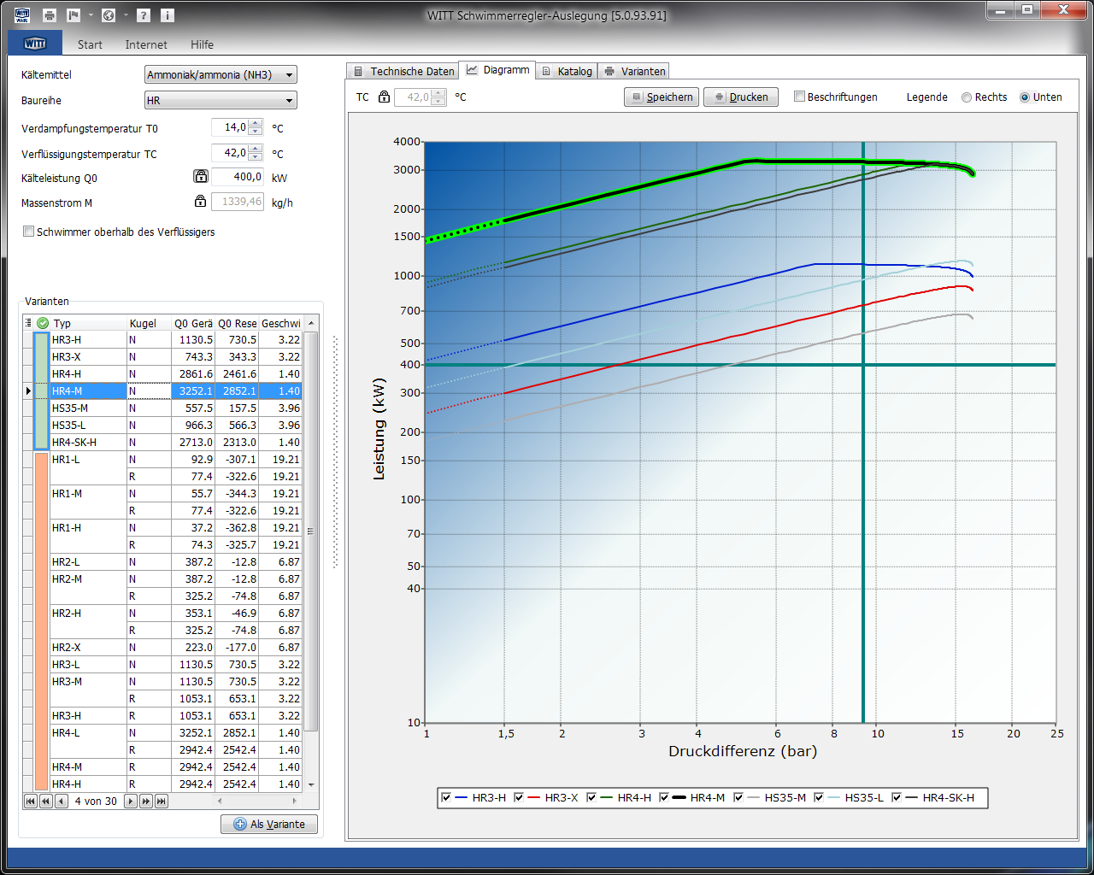1094x875 pixels.
Task: Open the Kältemittel ammonia dropdown
Action: (x=221, y=75)
